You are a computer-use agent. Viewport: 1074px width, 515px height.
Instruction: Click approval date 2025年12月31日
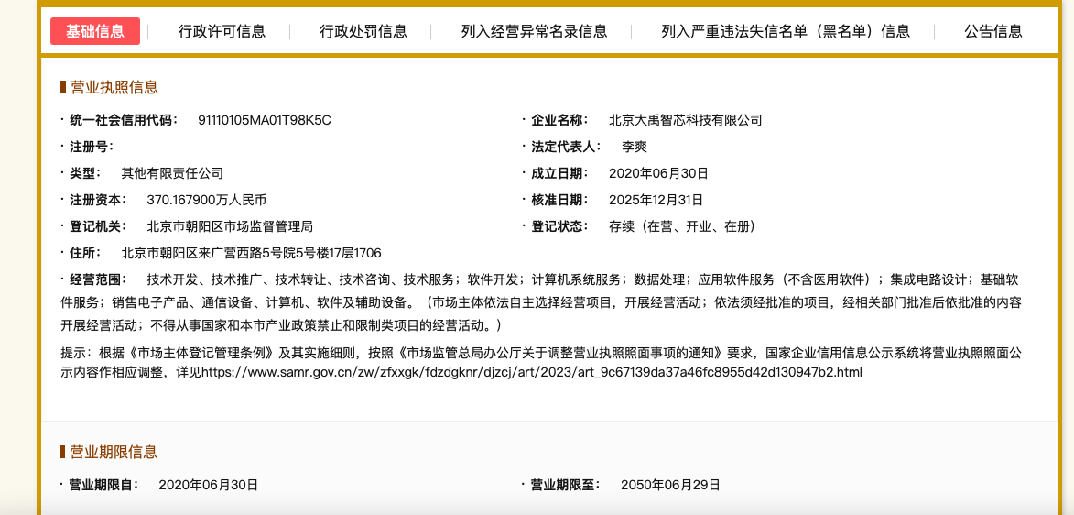[x=656, y=201]
